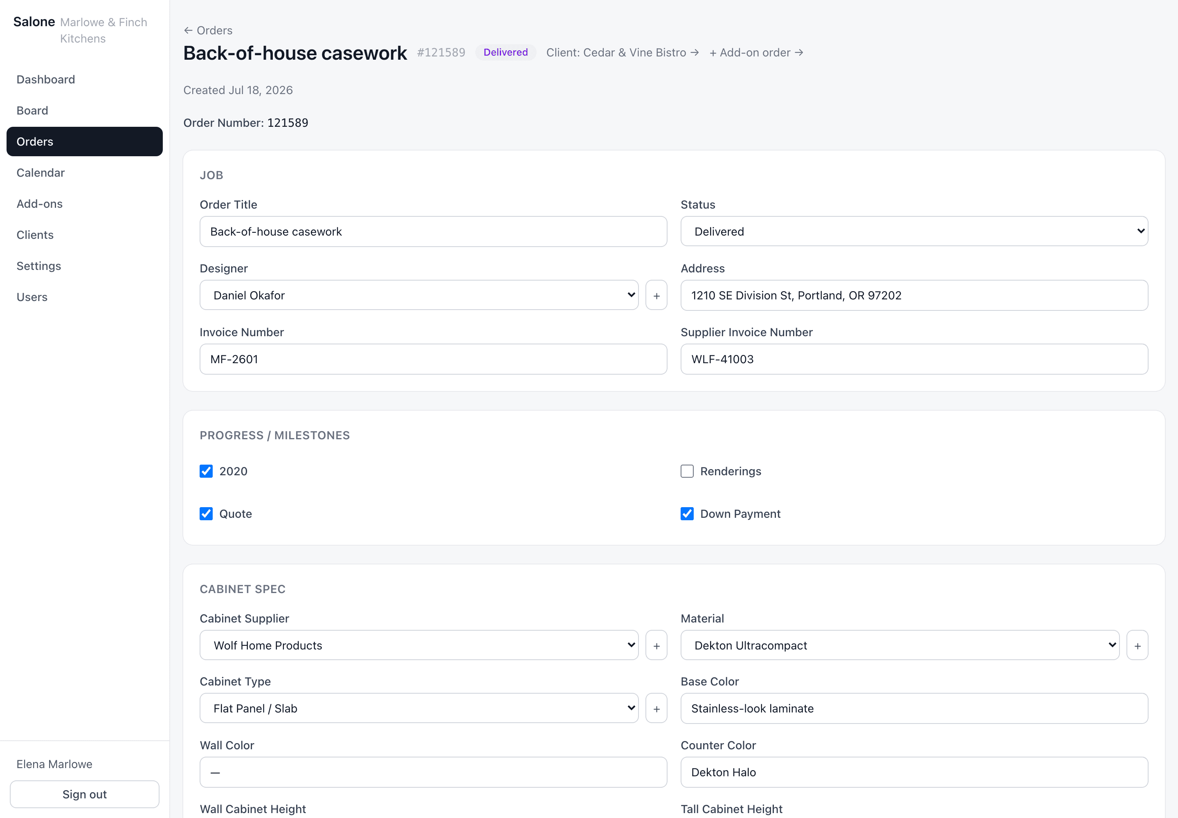Click the Wall Color input field
Screen dimensions: 1178x818
click(x=433, y=772)
